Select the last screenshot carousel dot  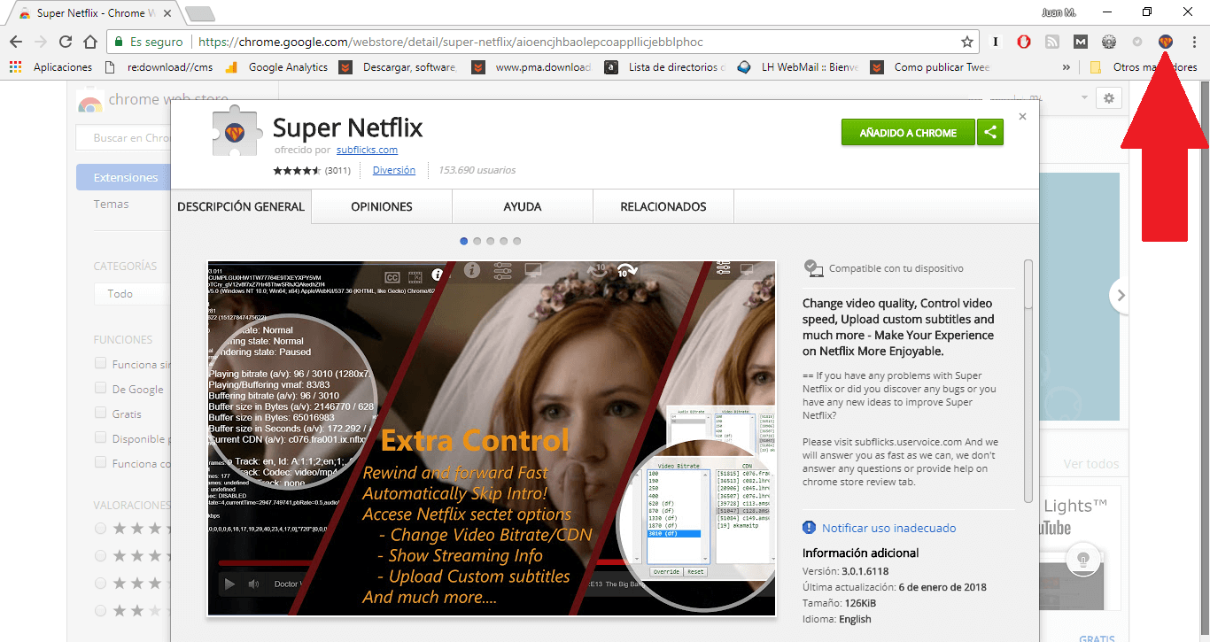pyautogui.click(x=517, y=241)
